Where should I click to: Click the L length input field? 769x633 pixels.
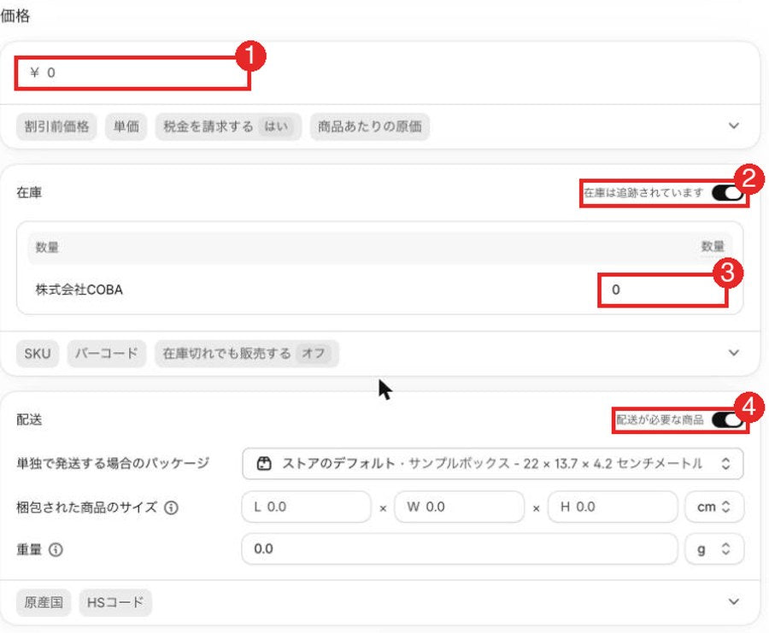[x=306, y=507]
